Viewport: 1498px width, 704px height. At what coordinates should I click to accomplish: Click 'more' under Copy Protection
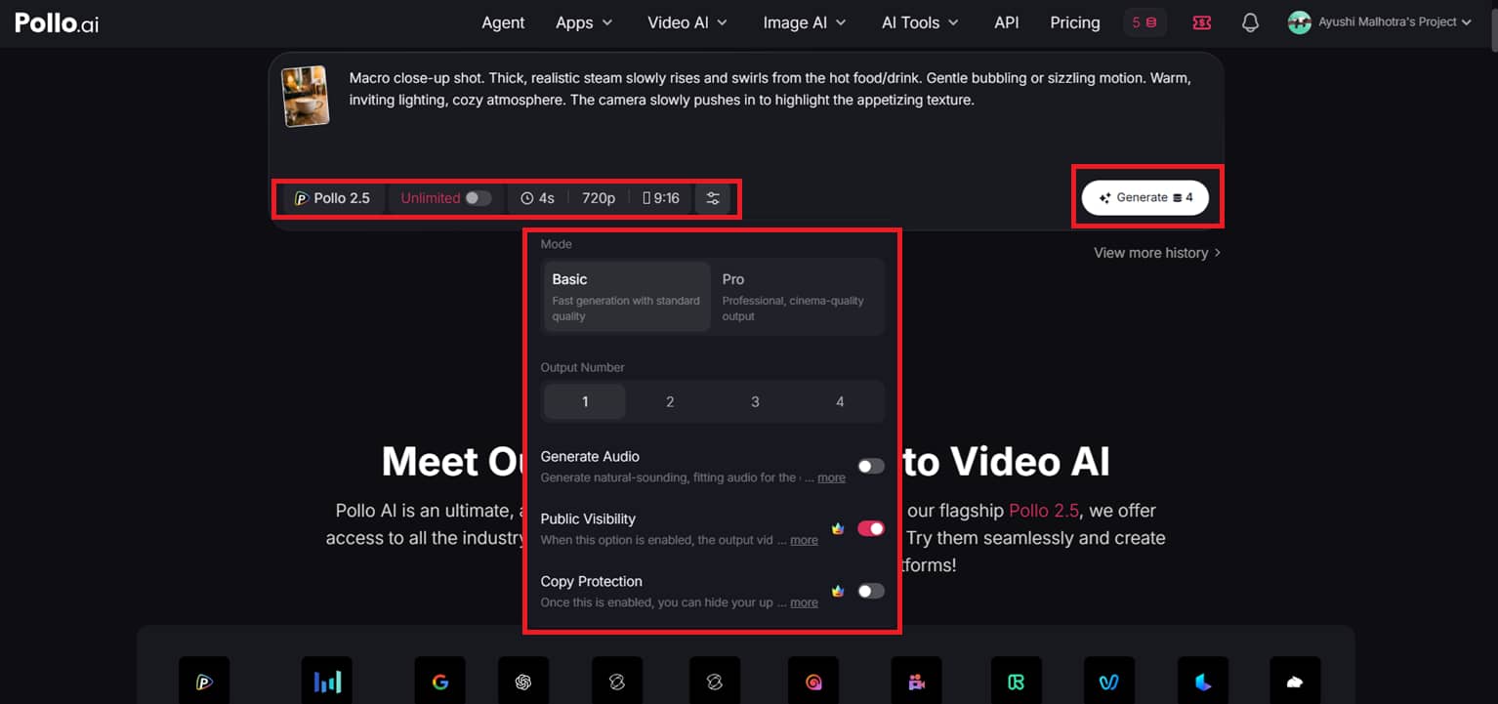coord(804,602)
